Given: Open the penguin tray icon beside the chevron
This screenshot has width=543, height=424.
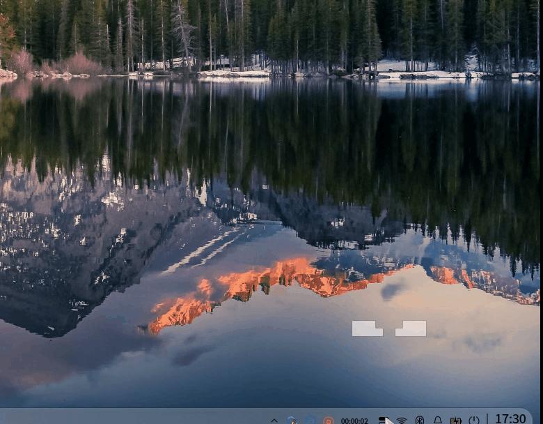Looking at the screenshot, I should pyautogui.click(x=292, y=421).
